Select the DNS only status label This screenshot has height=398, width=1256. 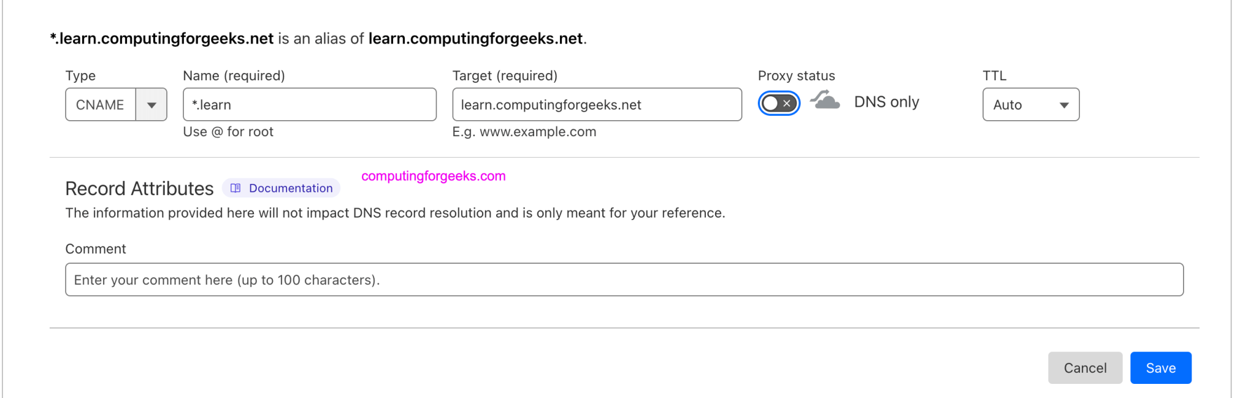(x=886, y=101)
